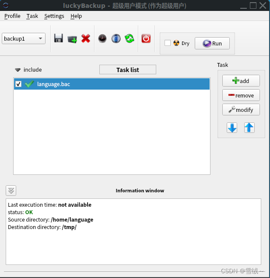Viewport: 270px width, 278px height.
Task: Move task up with blue arrow
Action: 249,128
